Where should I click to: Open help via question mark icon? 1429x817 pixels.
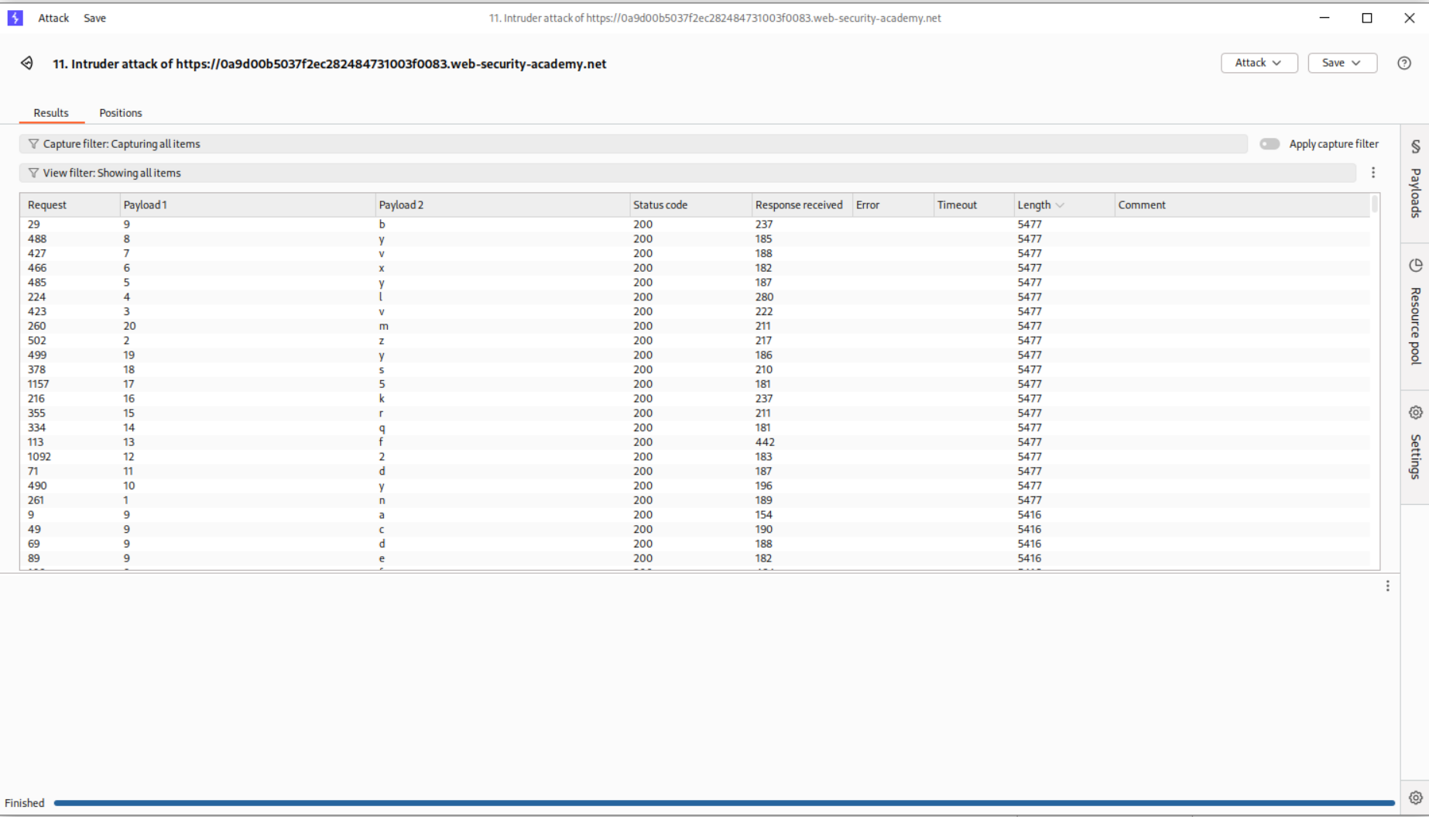1403,64
